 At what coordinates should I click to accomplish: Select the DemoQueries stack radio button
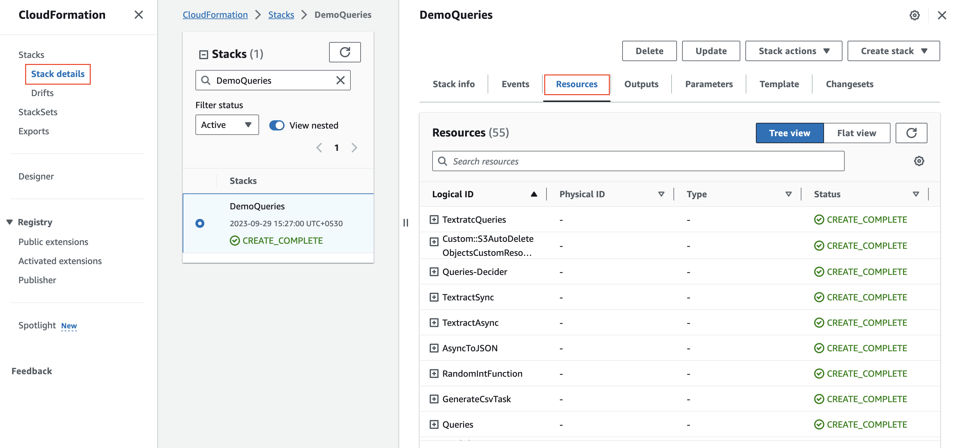pyautogui.click(x=200, y=223)
